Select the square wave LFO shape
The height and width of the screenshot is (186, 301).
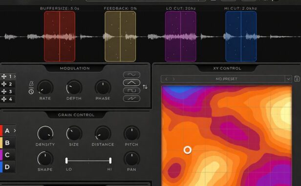(131, 91)
